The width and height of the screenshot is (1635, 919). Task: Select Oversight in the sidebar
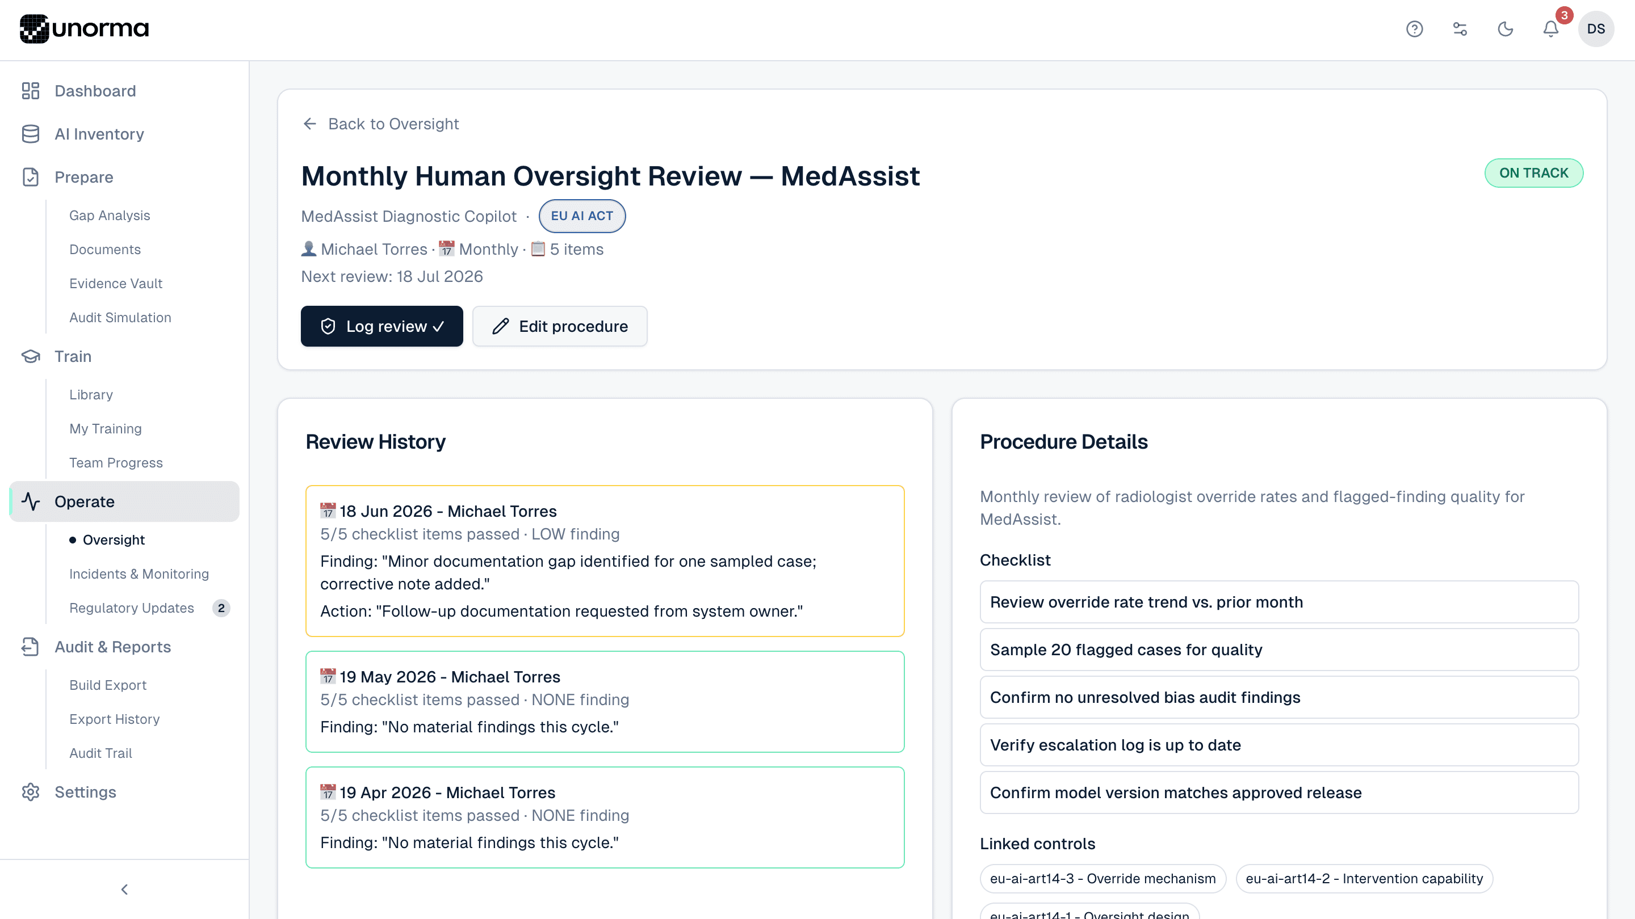point(114,539)
